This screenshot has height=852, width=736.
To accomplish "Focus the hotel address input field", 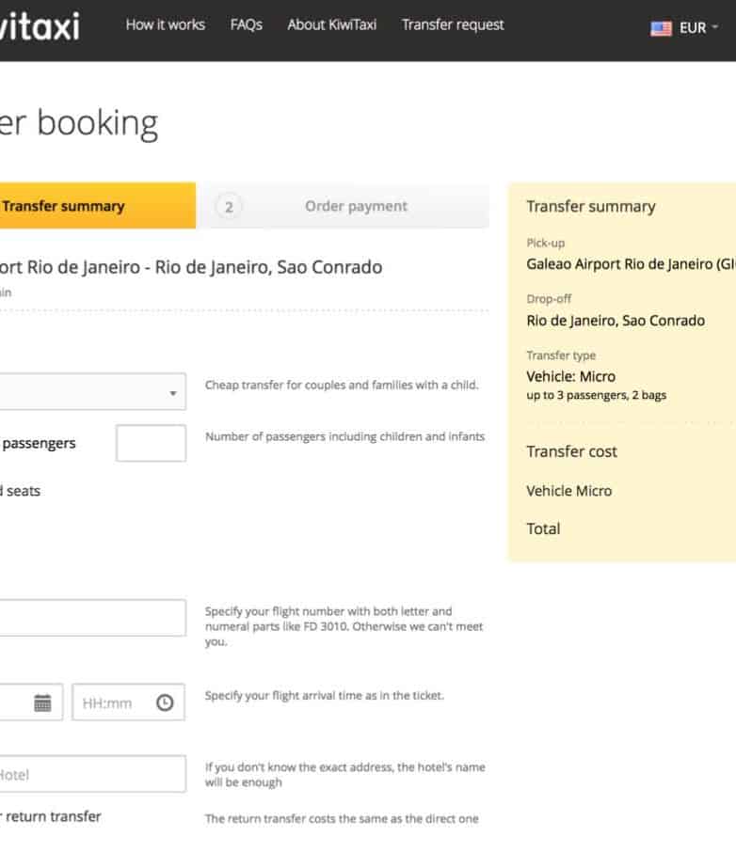I will point(92,774).
